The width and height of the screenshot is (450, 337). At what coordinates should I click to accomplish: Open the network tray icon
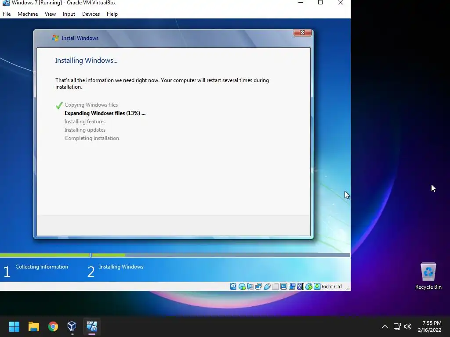tap(397, 326)
